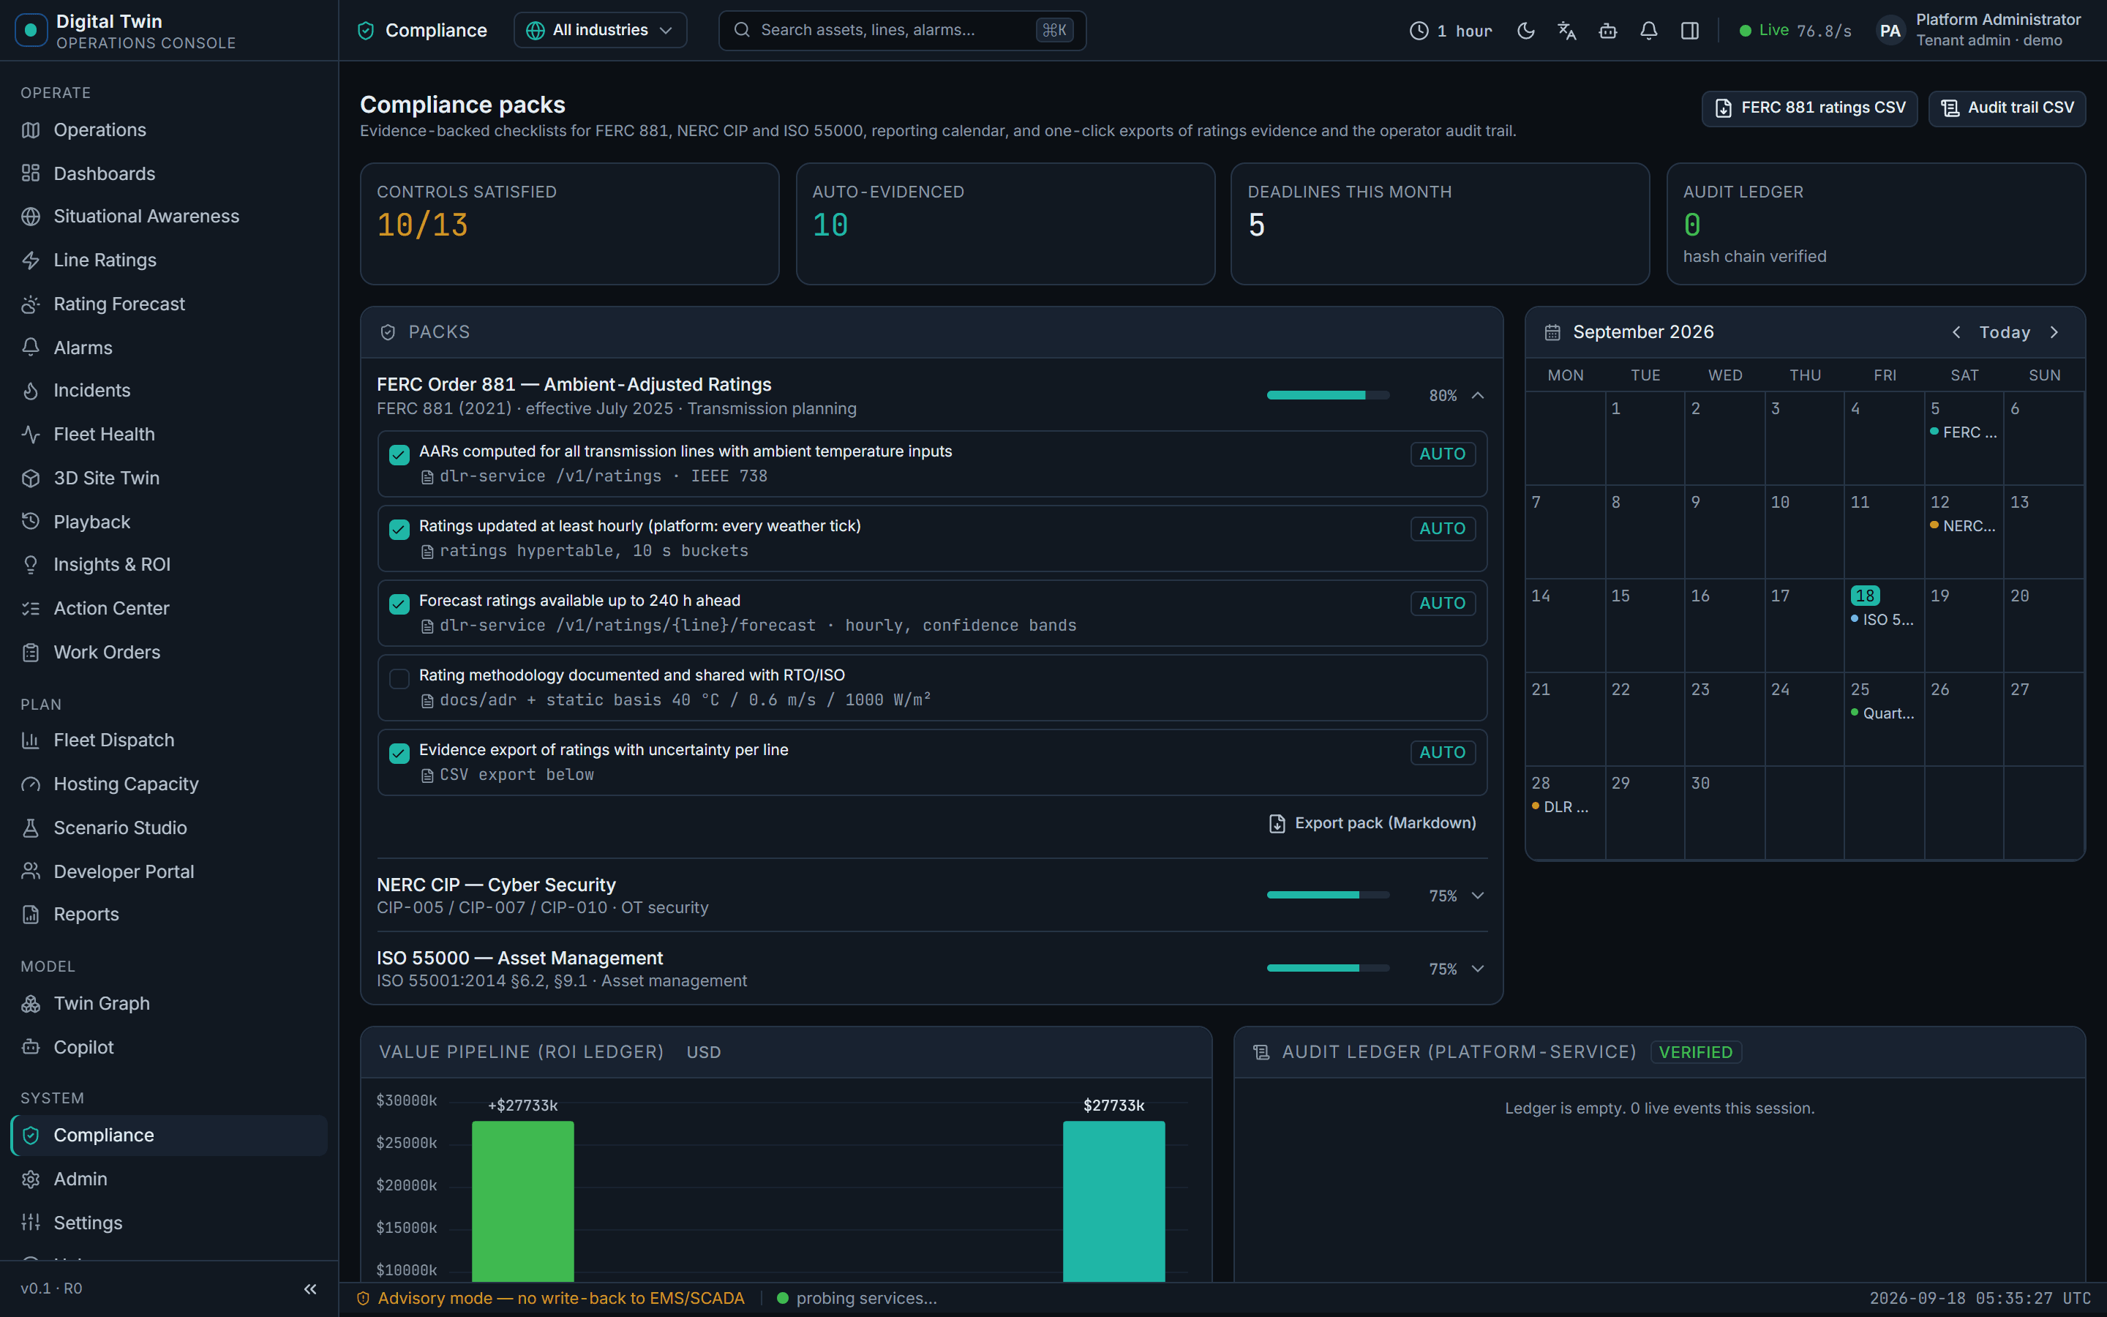Click the green +$27733k bar in chart

click(522, 1201)
